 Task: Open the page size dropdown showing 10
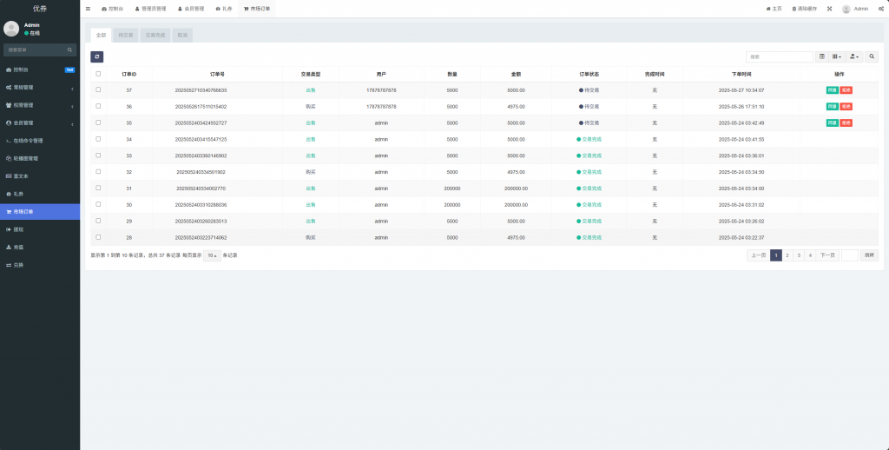pos(212,255)
